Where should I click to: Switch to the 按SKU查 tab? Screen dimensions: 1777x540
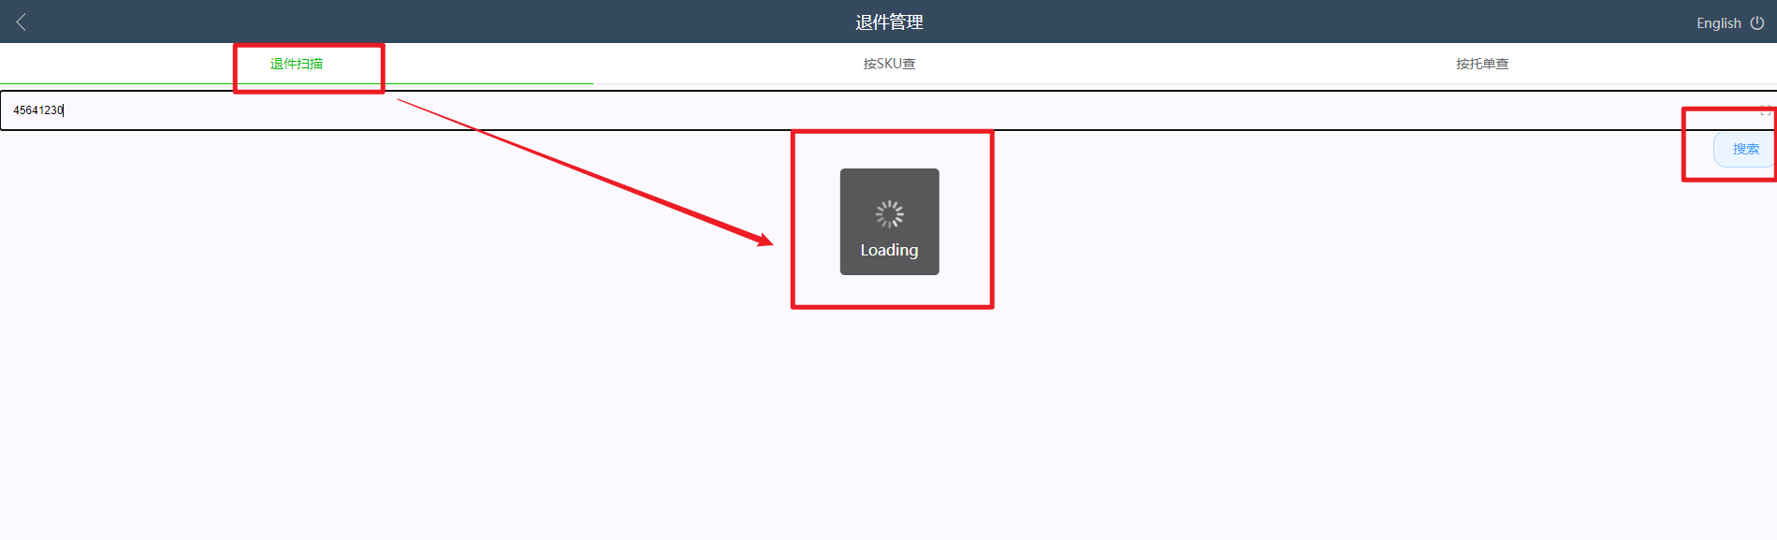[889, 64]
